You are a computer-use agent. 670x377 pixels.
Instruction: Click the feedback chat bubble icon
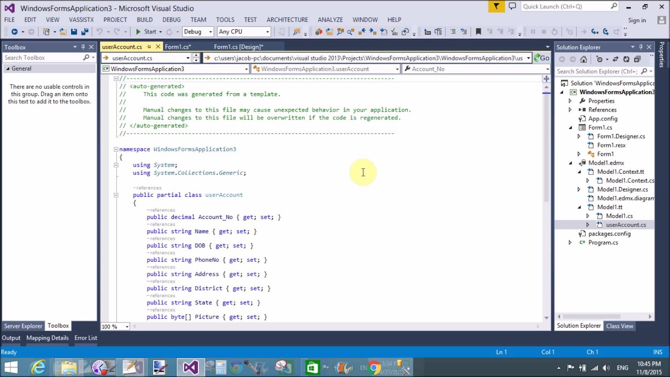[x=512, y=6]
